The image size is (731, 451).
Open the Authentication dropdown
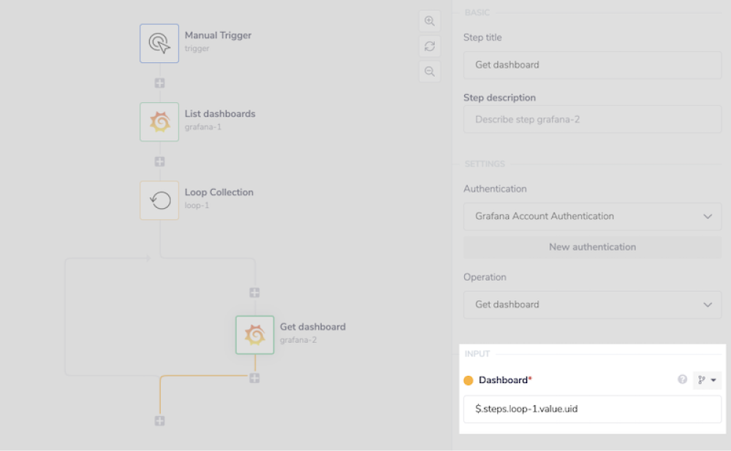(592, 216)
